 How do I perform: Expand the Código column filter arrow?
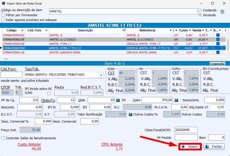point(23,30)
